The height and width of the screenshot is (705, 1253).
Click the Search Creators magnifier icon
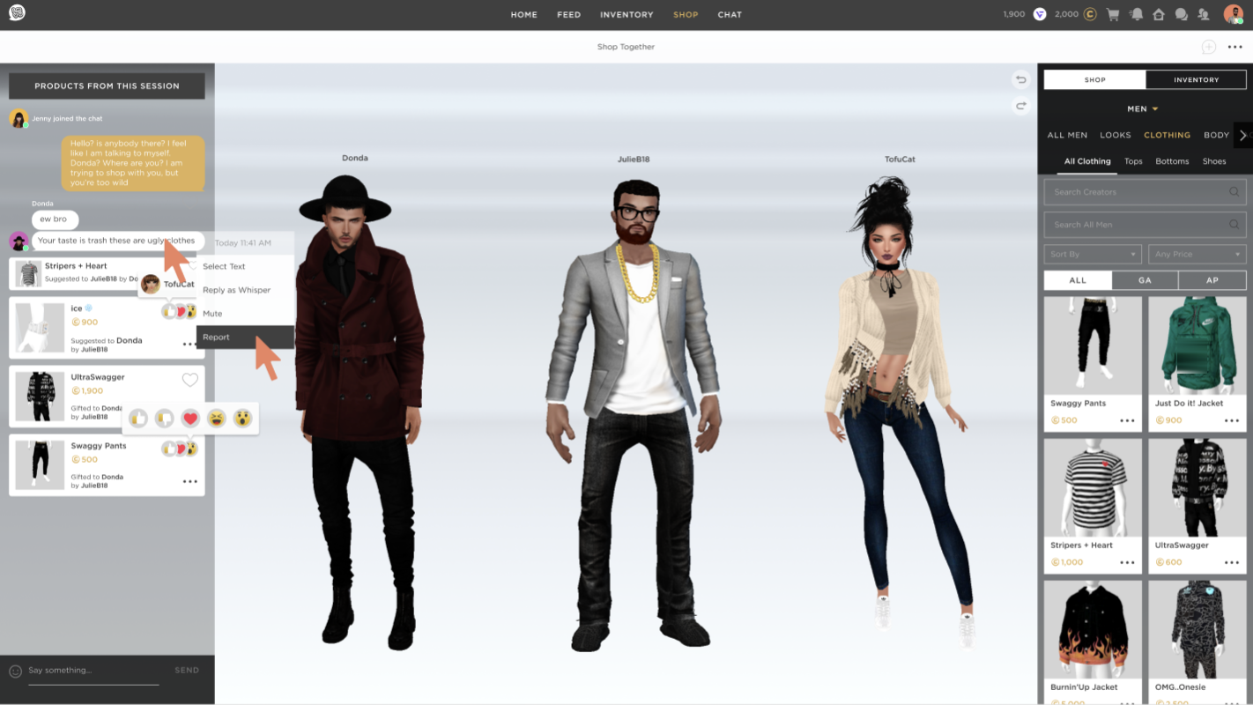[1234, 191]
